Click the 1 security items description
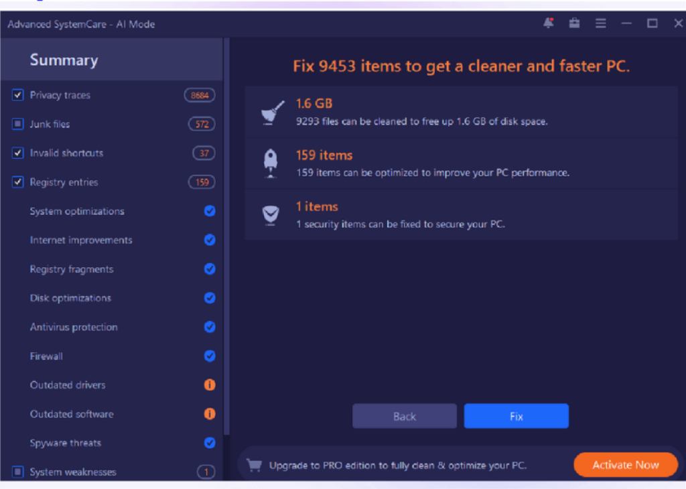Viewport: 686px width, 489px height. point(401,224)
